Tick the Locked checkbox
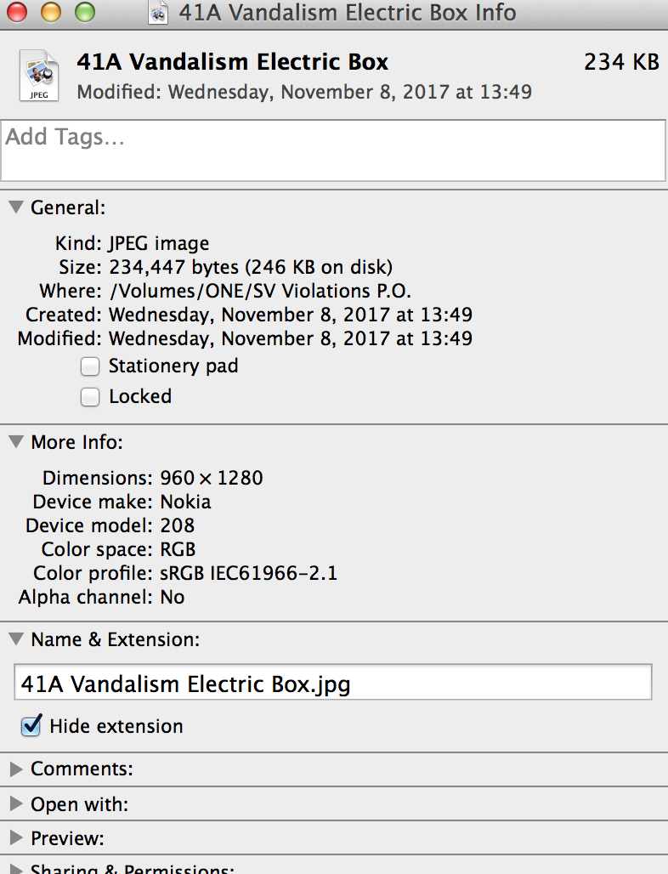 [x=90, y=397]
